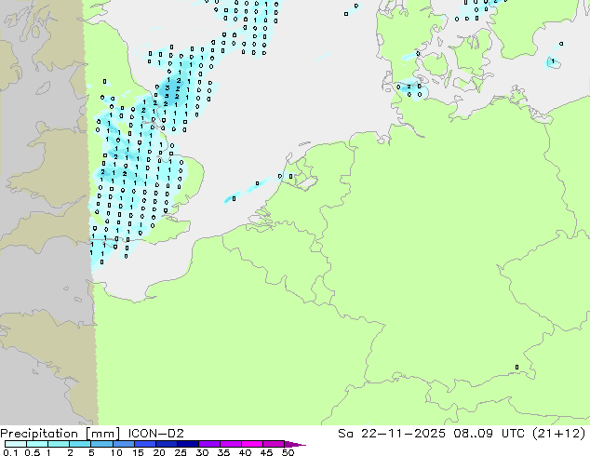Click the legend swatch between 1 and 2
This screenshot has height=456, width=590.
[x=59, y=444]
